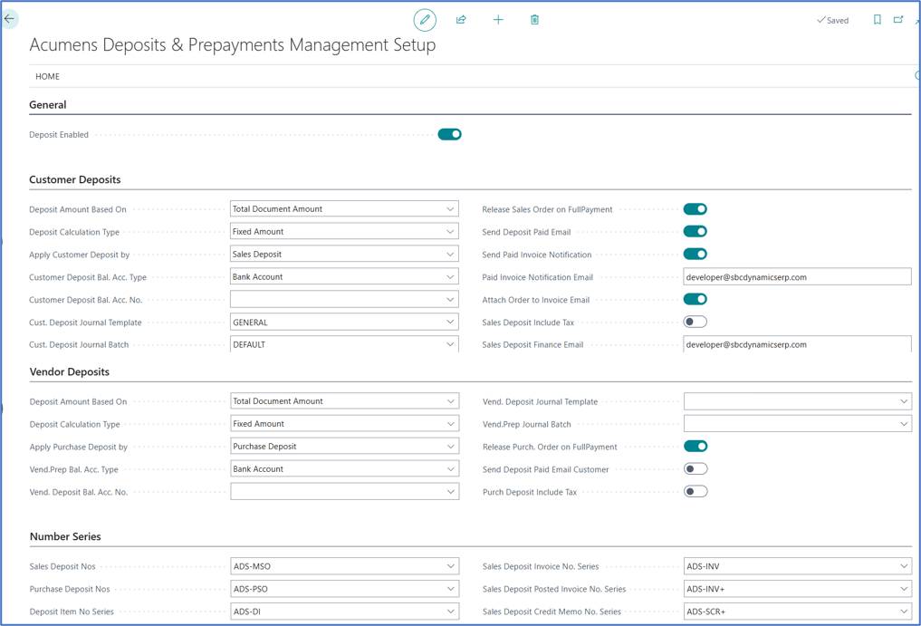Open page in new window icon
Image resolution: width=921 pixels, height=626 pixels.
coord(898,19)
